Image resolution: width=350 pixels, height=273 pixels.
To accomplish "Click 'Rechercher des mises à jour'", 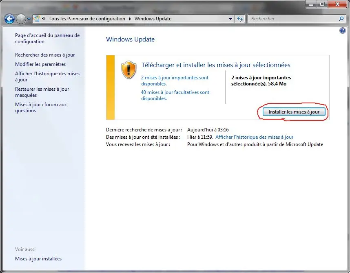I will pos(45,55).
